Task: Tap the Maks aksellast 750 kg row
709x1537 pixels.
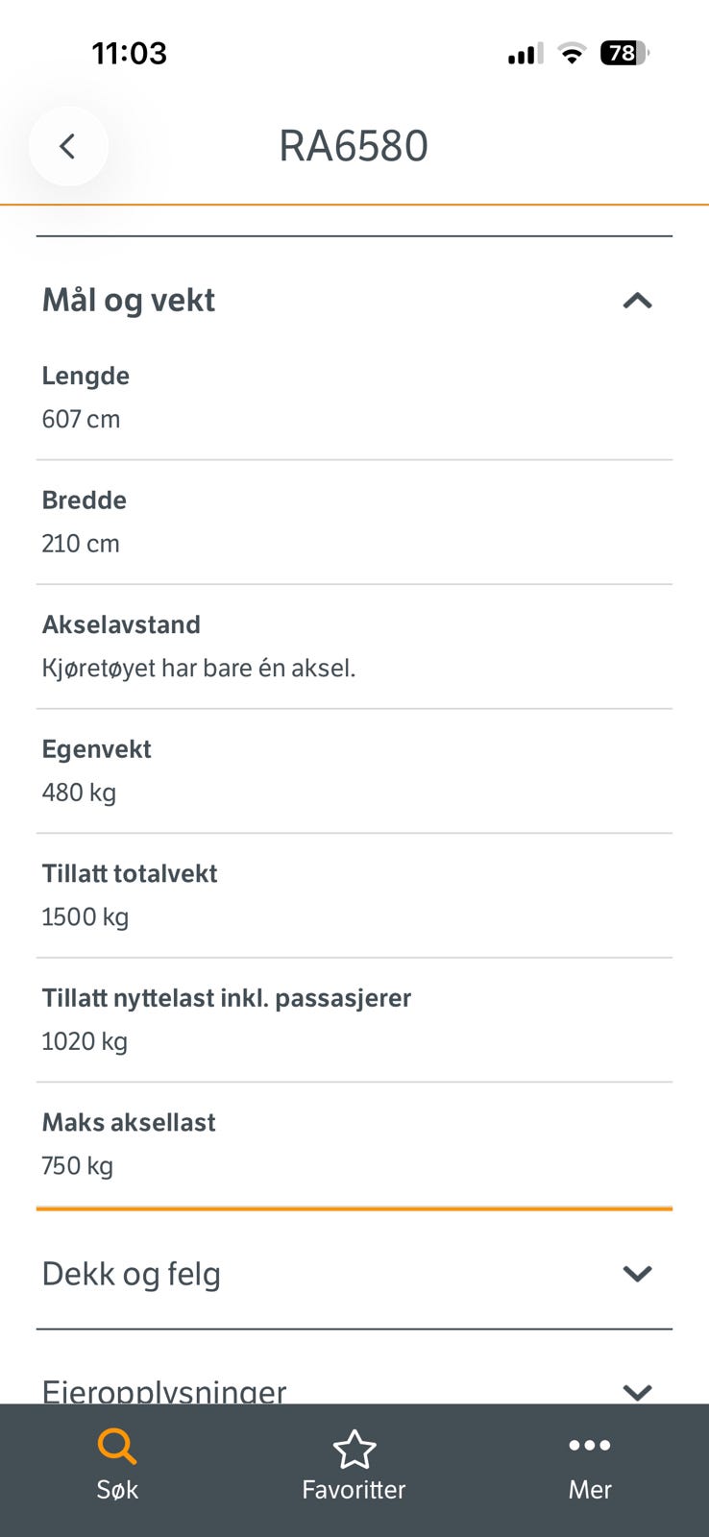Action: coord(354,1145)
